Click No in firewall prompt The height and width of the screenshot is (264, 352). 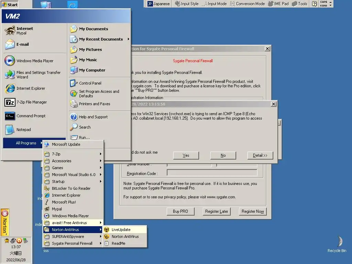pos(223,156)
